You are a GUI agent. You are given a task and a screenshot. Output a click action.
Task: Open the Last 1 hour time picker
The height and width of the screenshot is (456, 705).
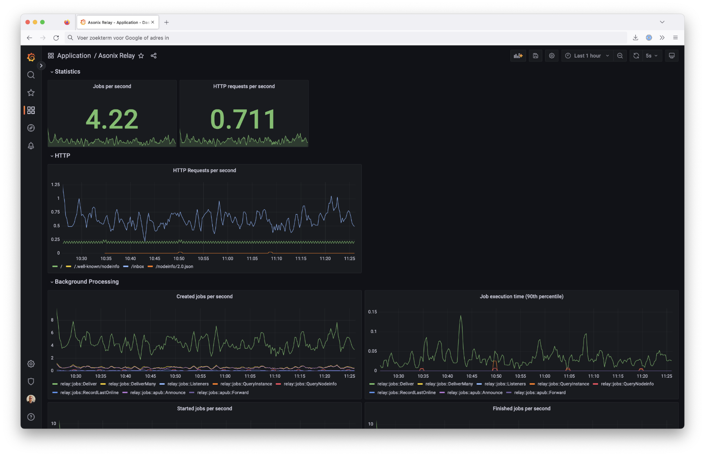click(x=587, y=56)
